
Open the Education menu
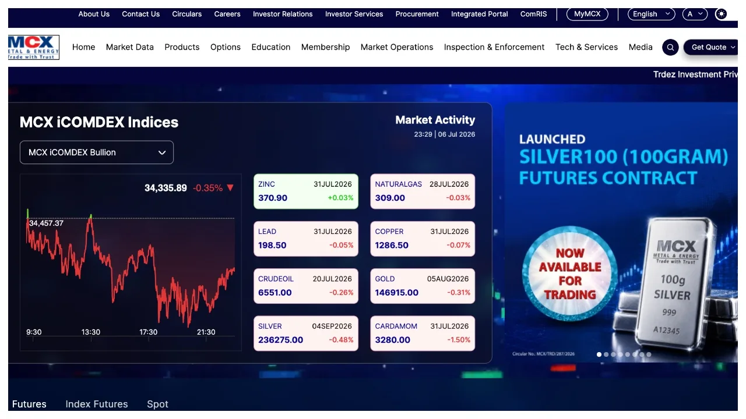point(271,47)
